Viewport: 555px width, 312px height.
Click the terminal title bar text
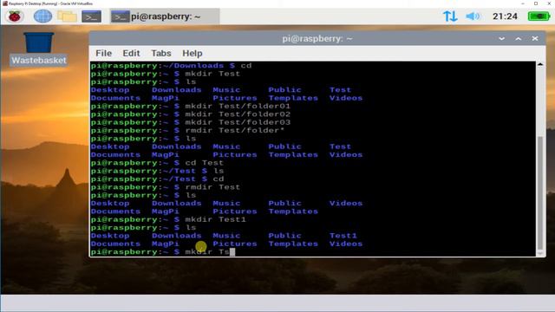point(317,38)
